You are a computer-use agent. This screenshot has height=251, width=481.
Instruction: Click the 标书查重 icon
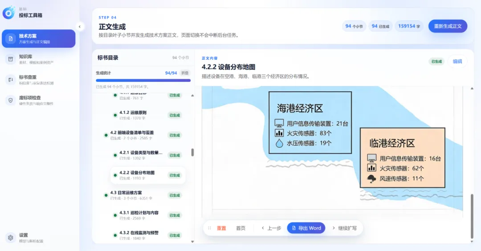point(10,80)
